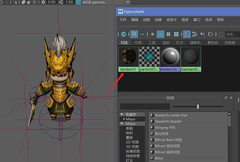
Task: Switch to the 材质 tab
Action: point(124,43)
